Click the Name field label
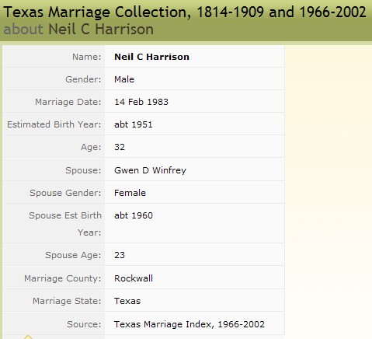 (x=87, y=57)
